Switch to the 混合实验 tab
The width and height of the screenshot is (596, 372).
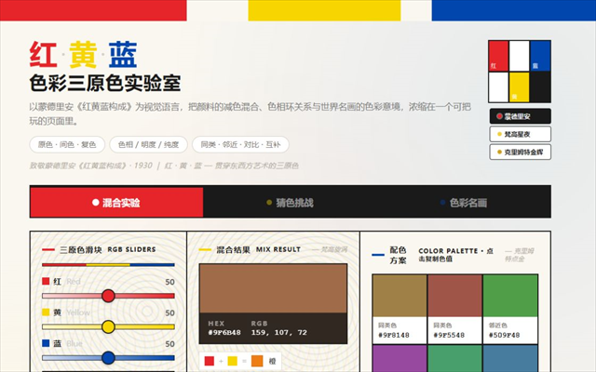tap(116, 203)
